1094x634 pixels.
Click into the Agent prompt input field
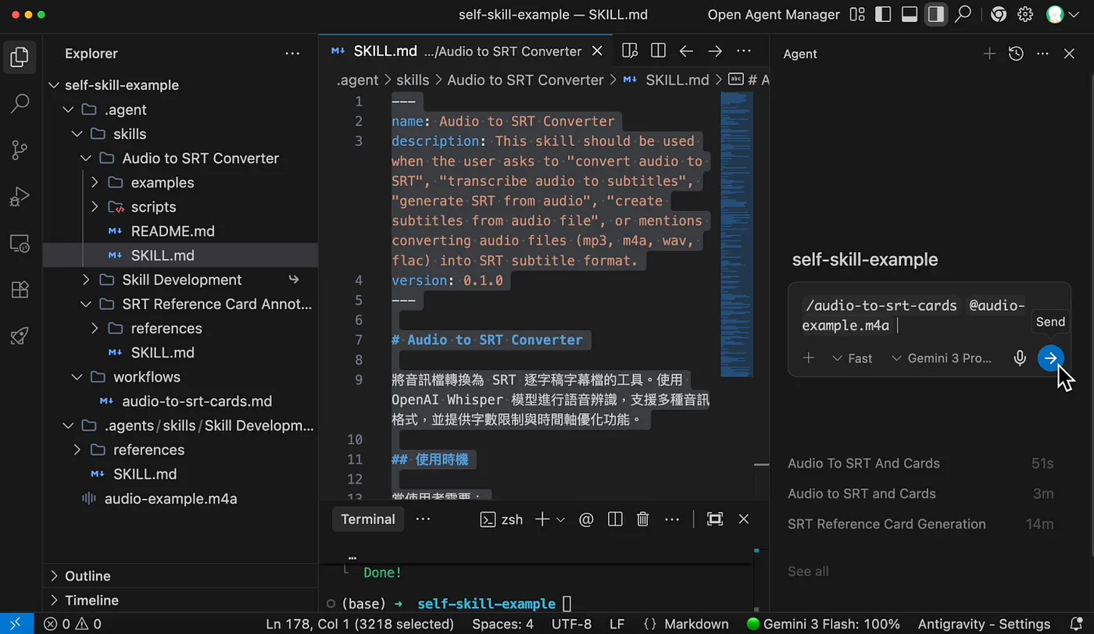914,315
